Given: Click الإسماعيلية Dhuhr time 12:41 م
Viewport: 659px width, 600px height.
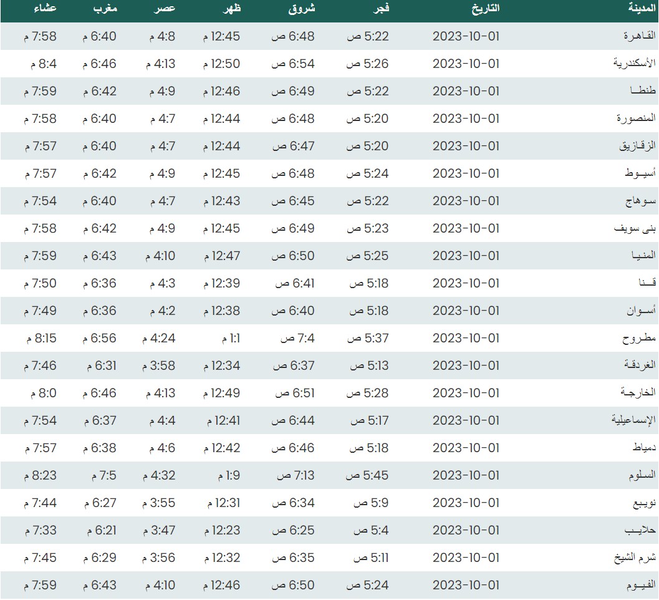Looking at the screenshot, I should tap(221, 420).
